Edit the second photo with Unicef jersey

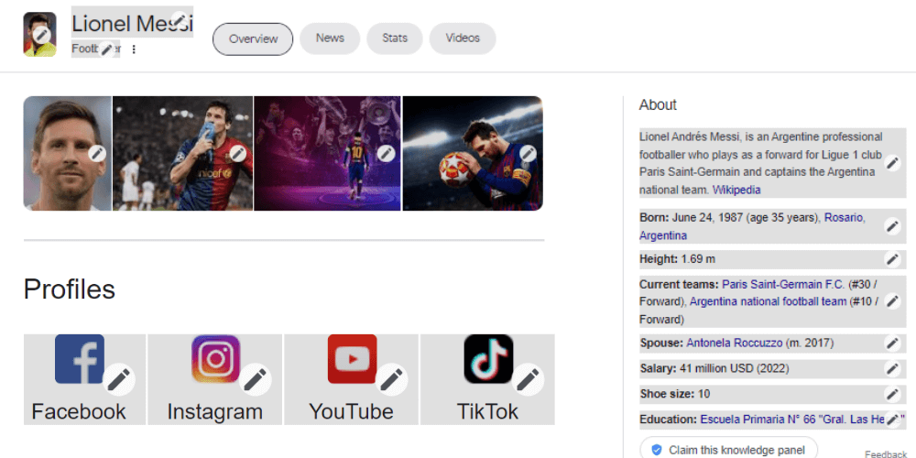(237, 154)
